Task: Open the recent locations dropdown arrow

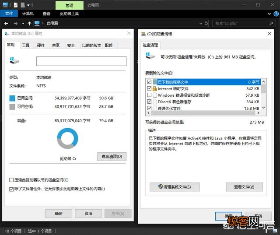Action: [x=23, y=23]
